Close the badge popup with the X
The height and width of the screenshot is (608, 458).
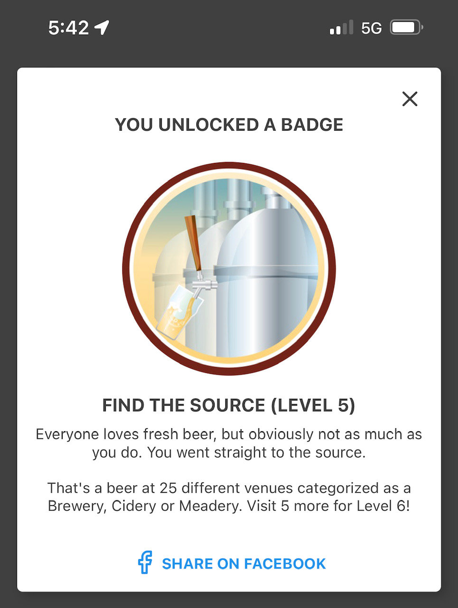[x=409, y=99]
